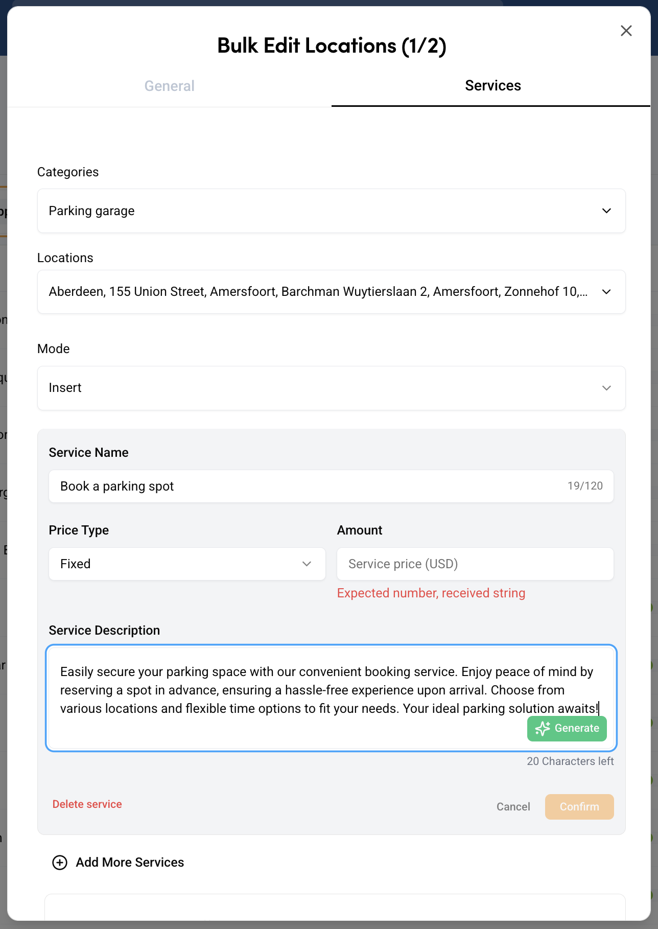Click the Service Description label
Screen dimensions: 658x929
tap(104, 630)
